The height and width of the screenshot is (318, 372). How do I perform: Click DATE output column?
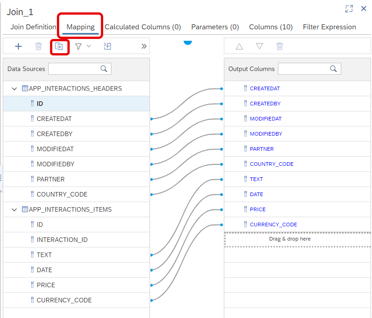298,194
